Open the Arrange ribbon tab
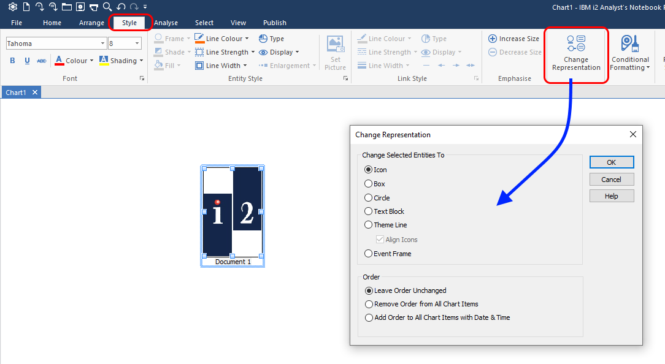Screen dimensions: 665x364 click(91, 23)
